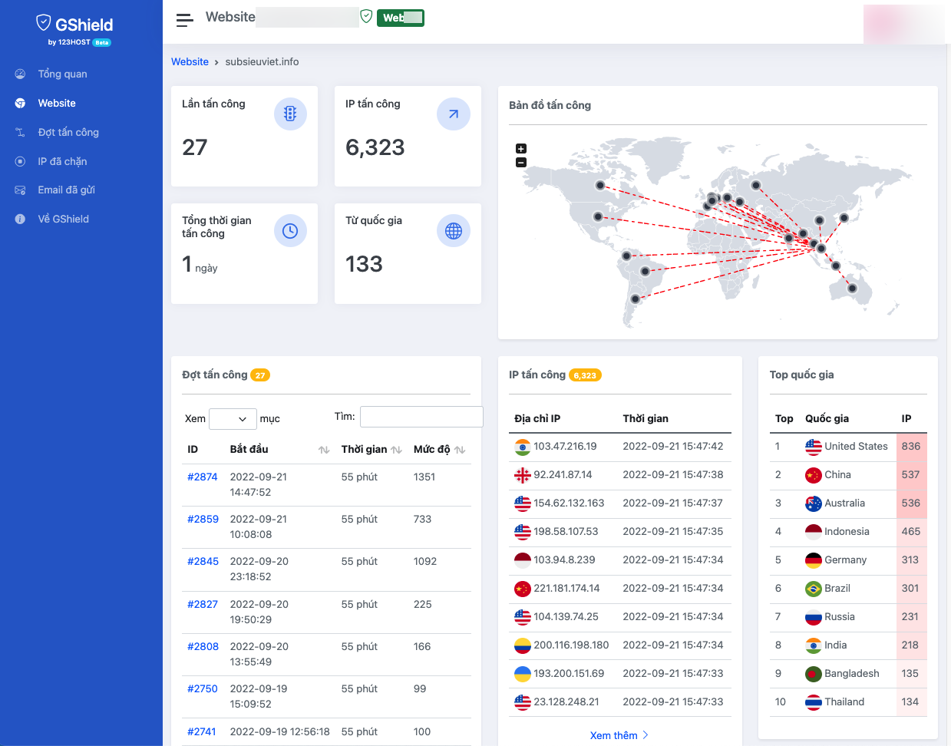Click the GShield logo in the sidebar

(x=72, y=25)
